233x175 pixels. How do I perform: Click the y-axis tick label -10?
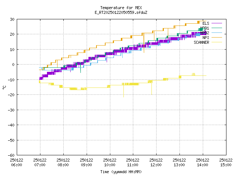(x=11, y=80)
